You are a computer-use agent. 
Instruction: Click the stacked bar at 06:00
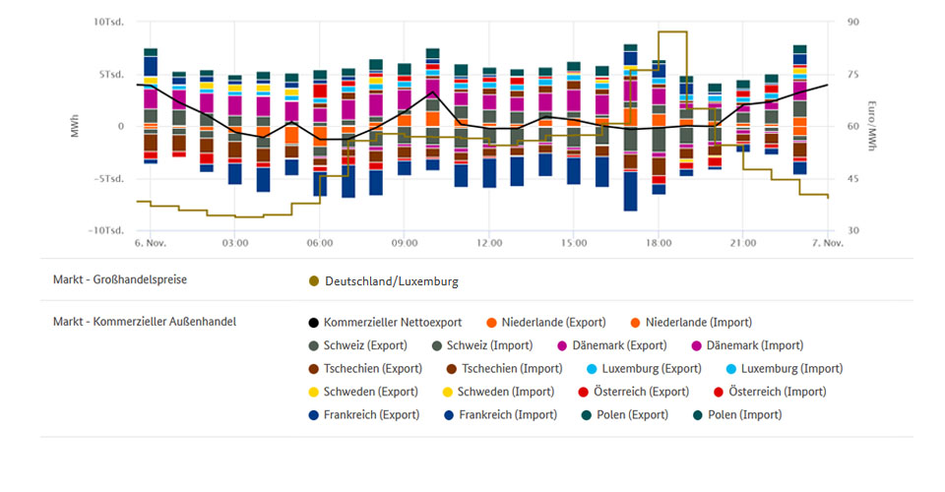point(320,133)
